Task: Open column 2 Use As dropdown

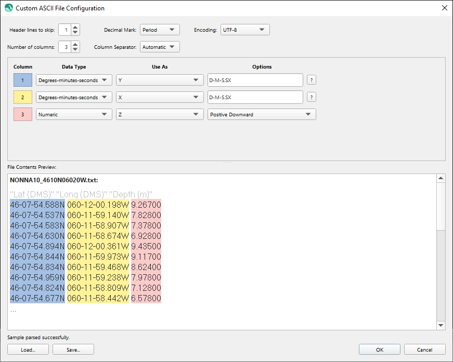Action: point(159,97)
